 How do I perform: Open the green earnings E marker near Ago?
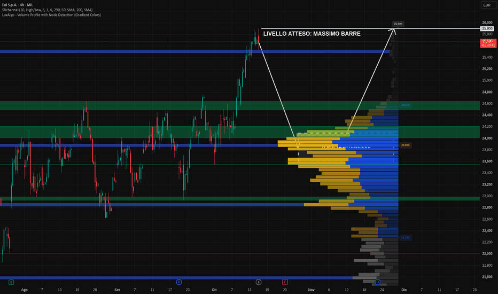(11, 282)
